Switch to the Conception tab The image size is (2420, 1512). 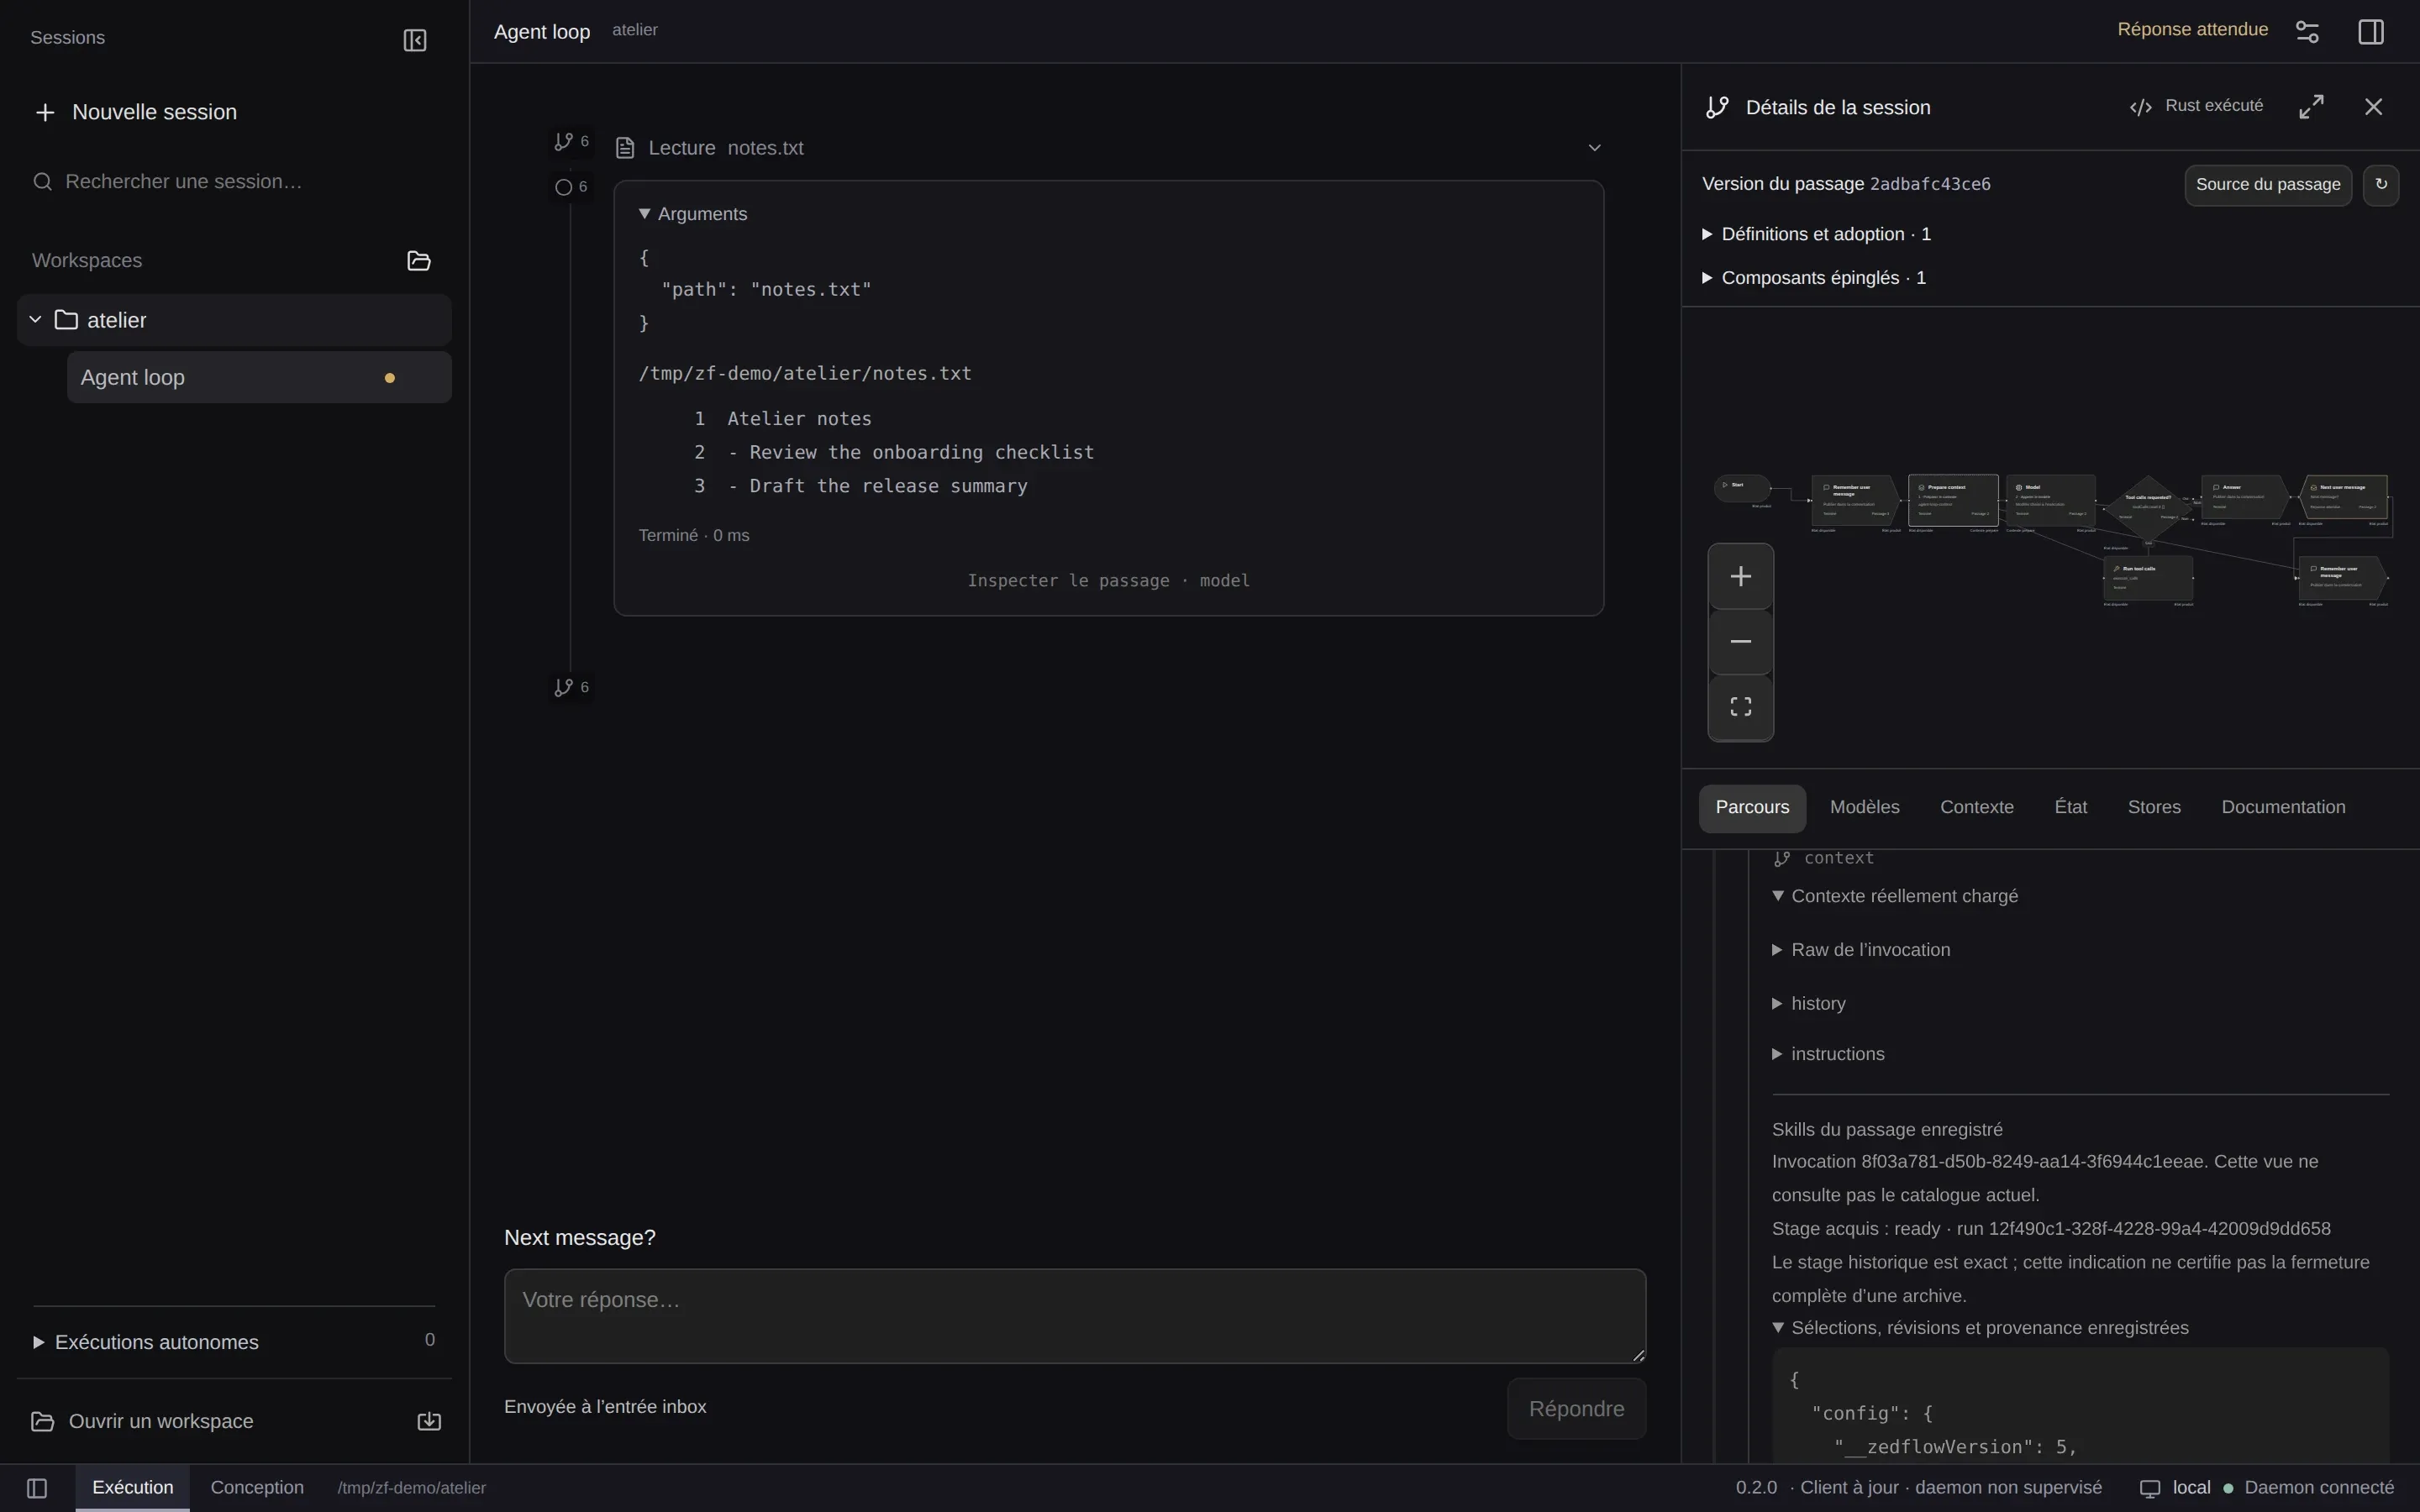(257, 1488)
